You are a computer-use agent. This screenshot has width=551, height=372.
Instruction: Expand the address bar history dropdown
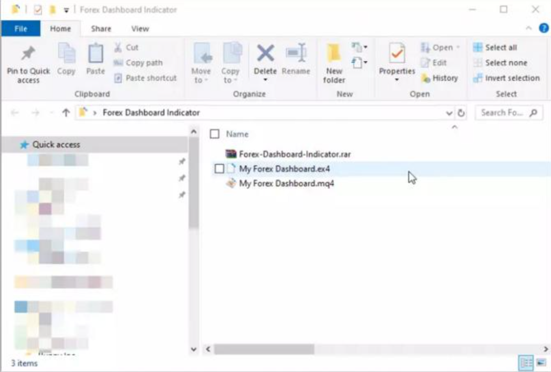click(x=449, y=113)
